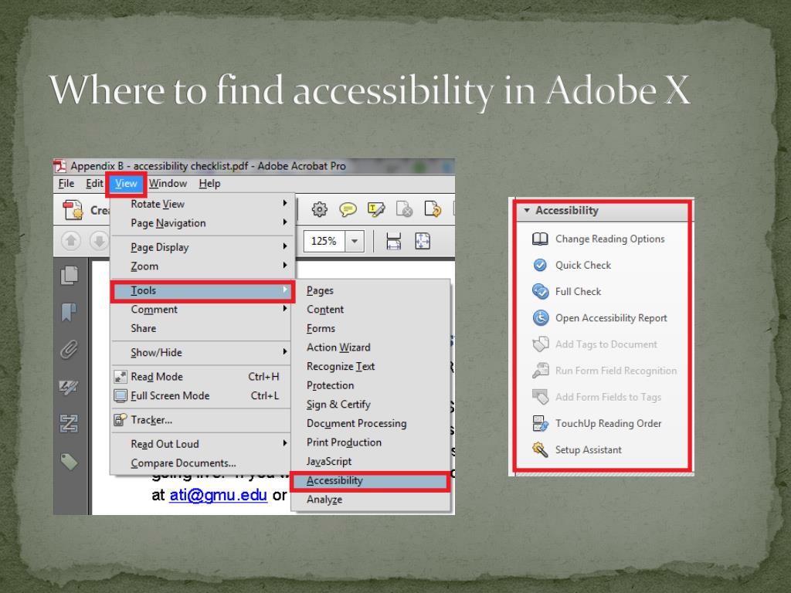This screenshot has width=791, height=593.
Task: Click the Tracker icon in menu
Action: pyautogui.click(x=120, y=419)
